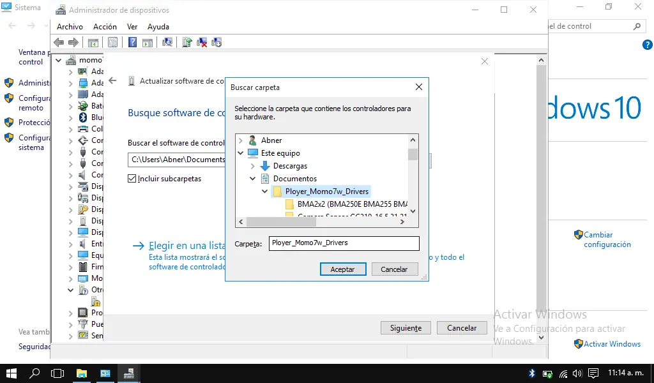Click the show/hide action pane toolbar icon

point(148,42)
